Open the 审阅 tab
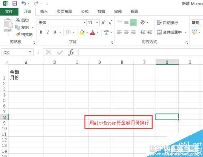 pos(118,11)
